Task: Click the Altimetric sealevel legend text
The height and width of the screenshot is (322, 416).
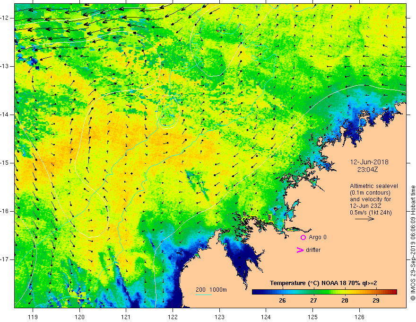Action: 374,186
